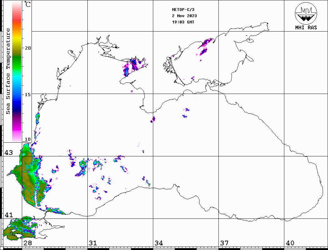The height and width of the screenshot is (250, 328).
Task: Click longitude label '37'
Action: click(x=224, y=243)
